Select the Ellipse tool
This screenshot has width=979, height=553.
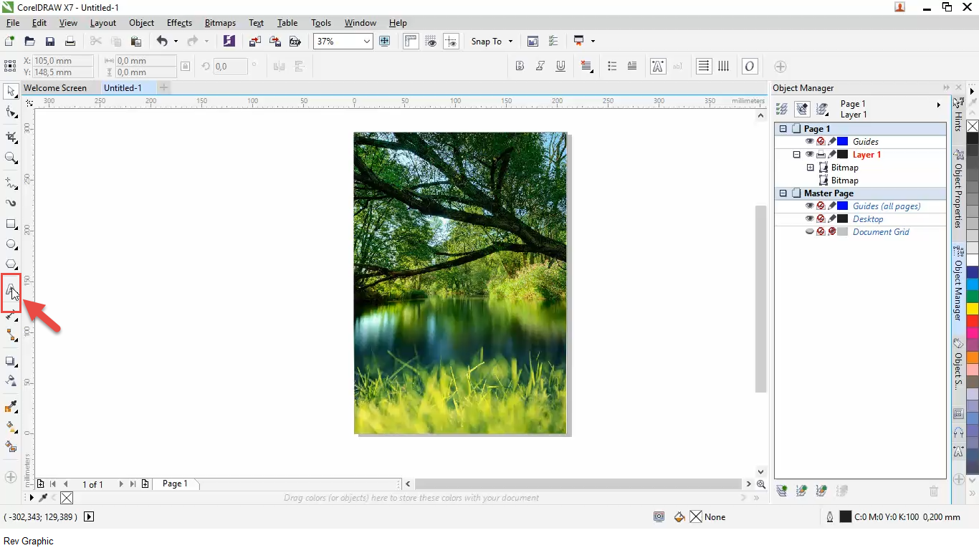click(11, 245)
